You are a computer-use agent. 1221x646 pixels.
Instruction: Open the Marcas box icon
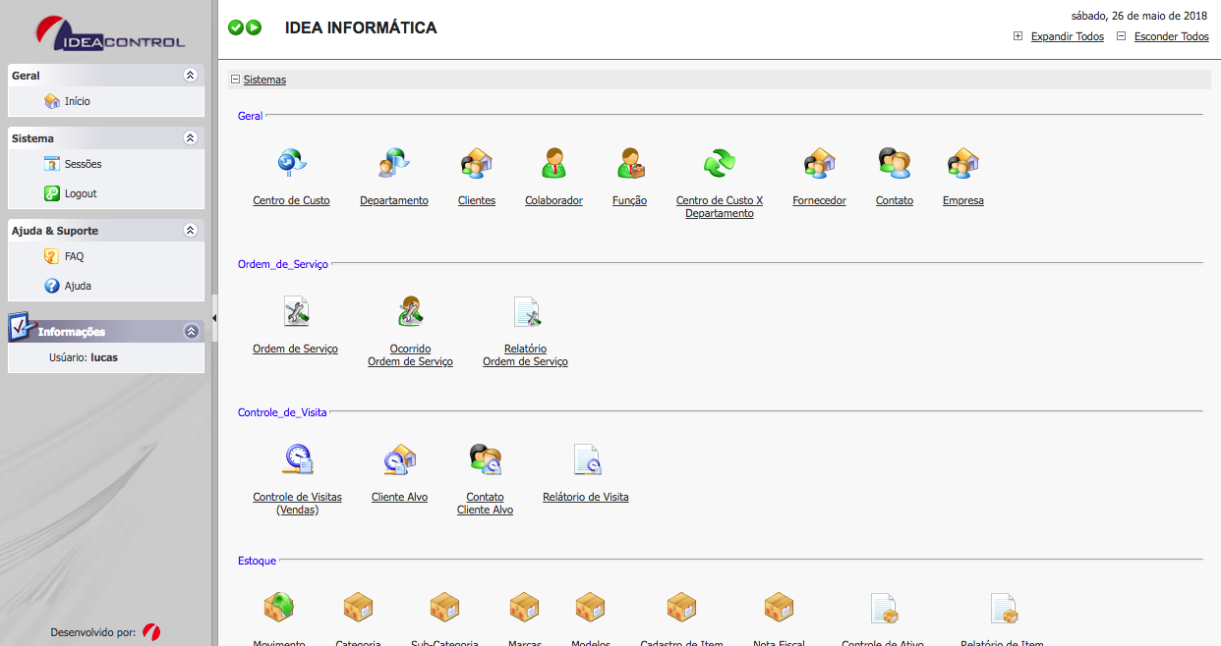[525, 608]
